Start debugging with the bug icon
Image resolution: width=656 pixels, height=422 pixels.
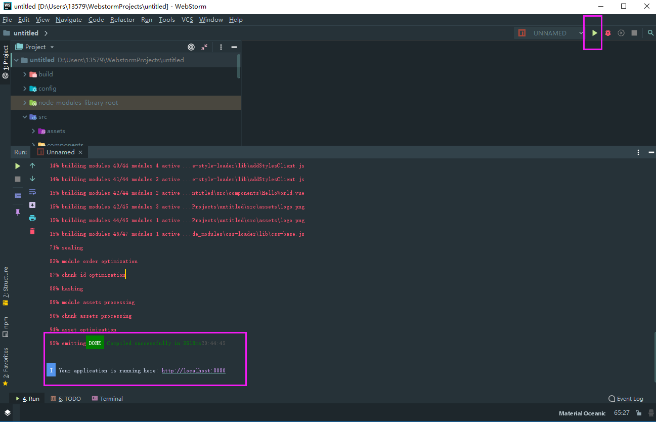pos(608,33)
